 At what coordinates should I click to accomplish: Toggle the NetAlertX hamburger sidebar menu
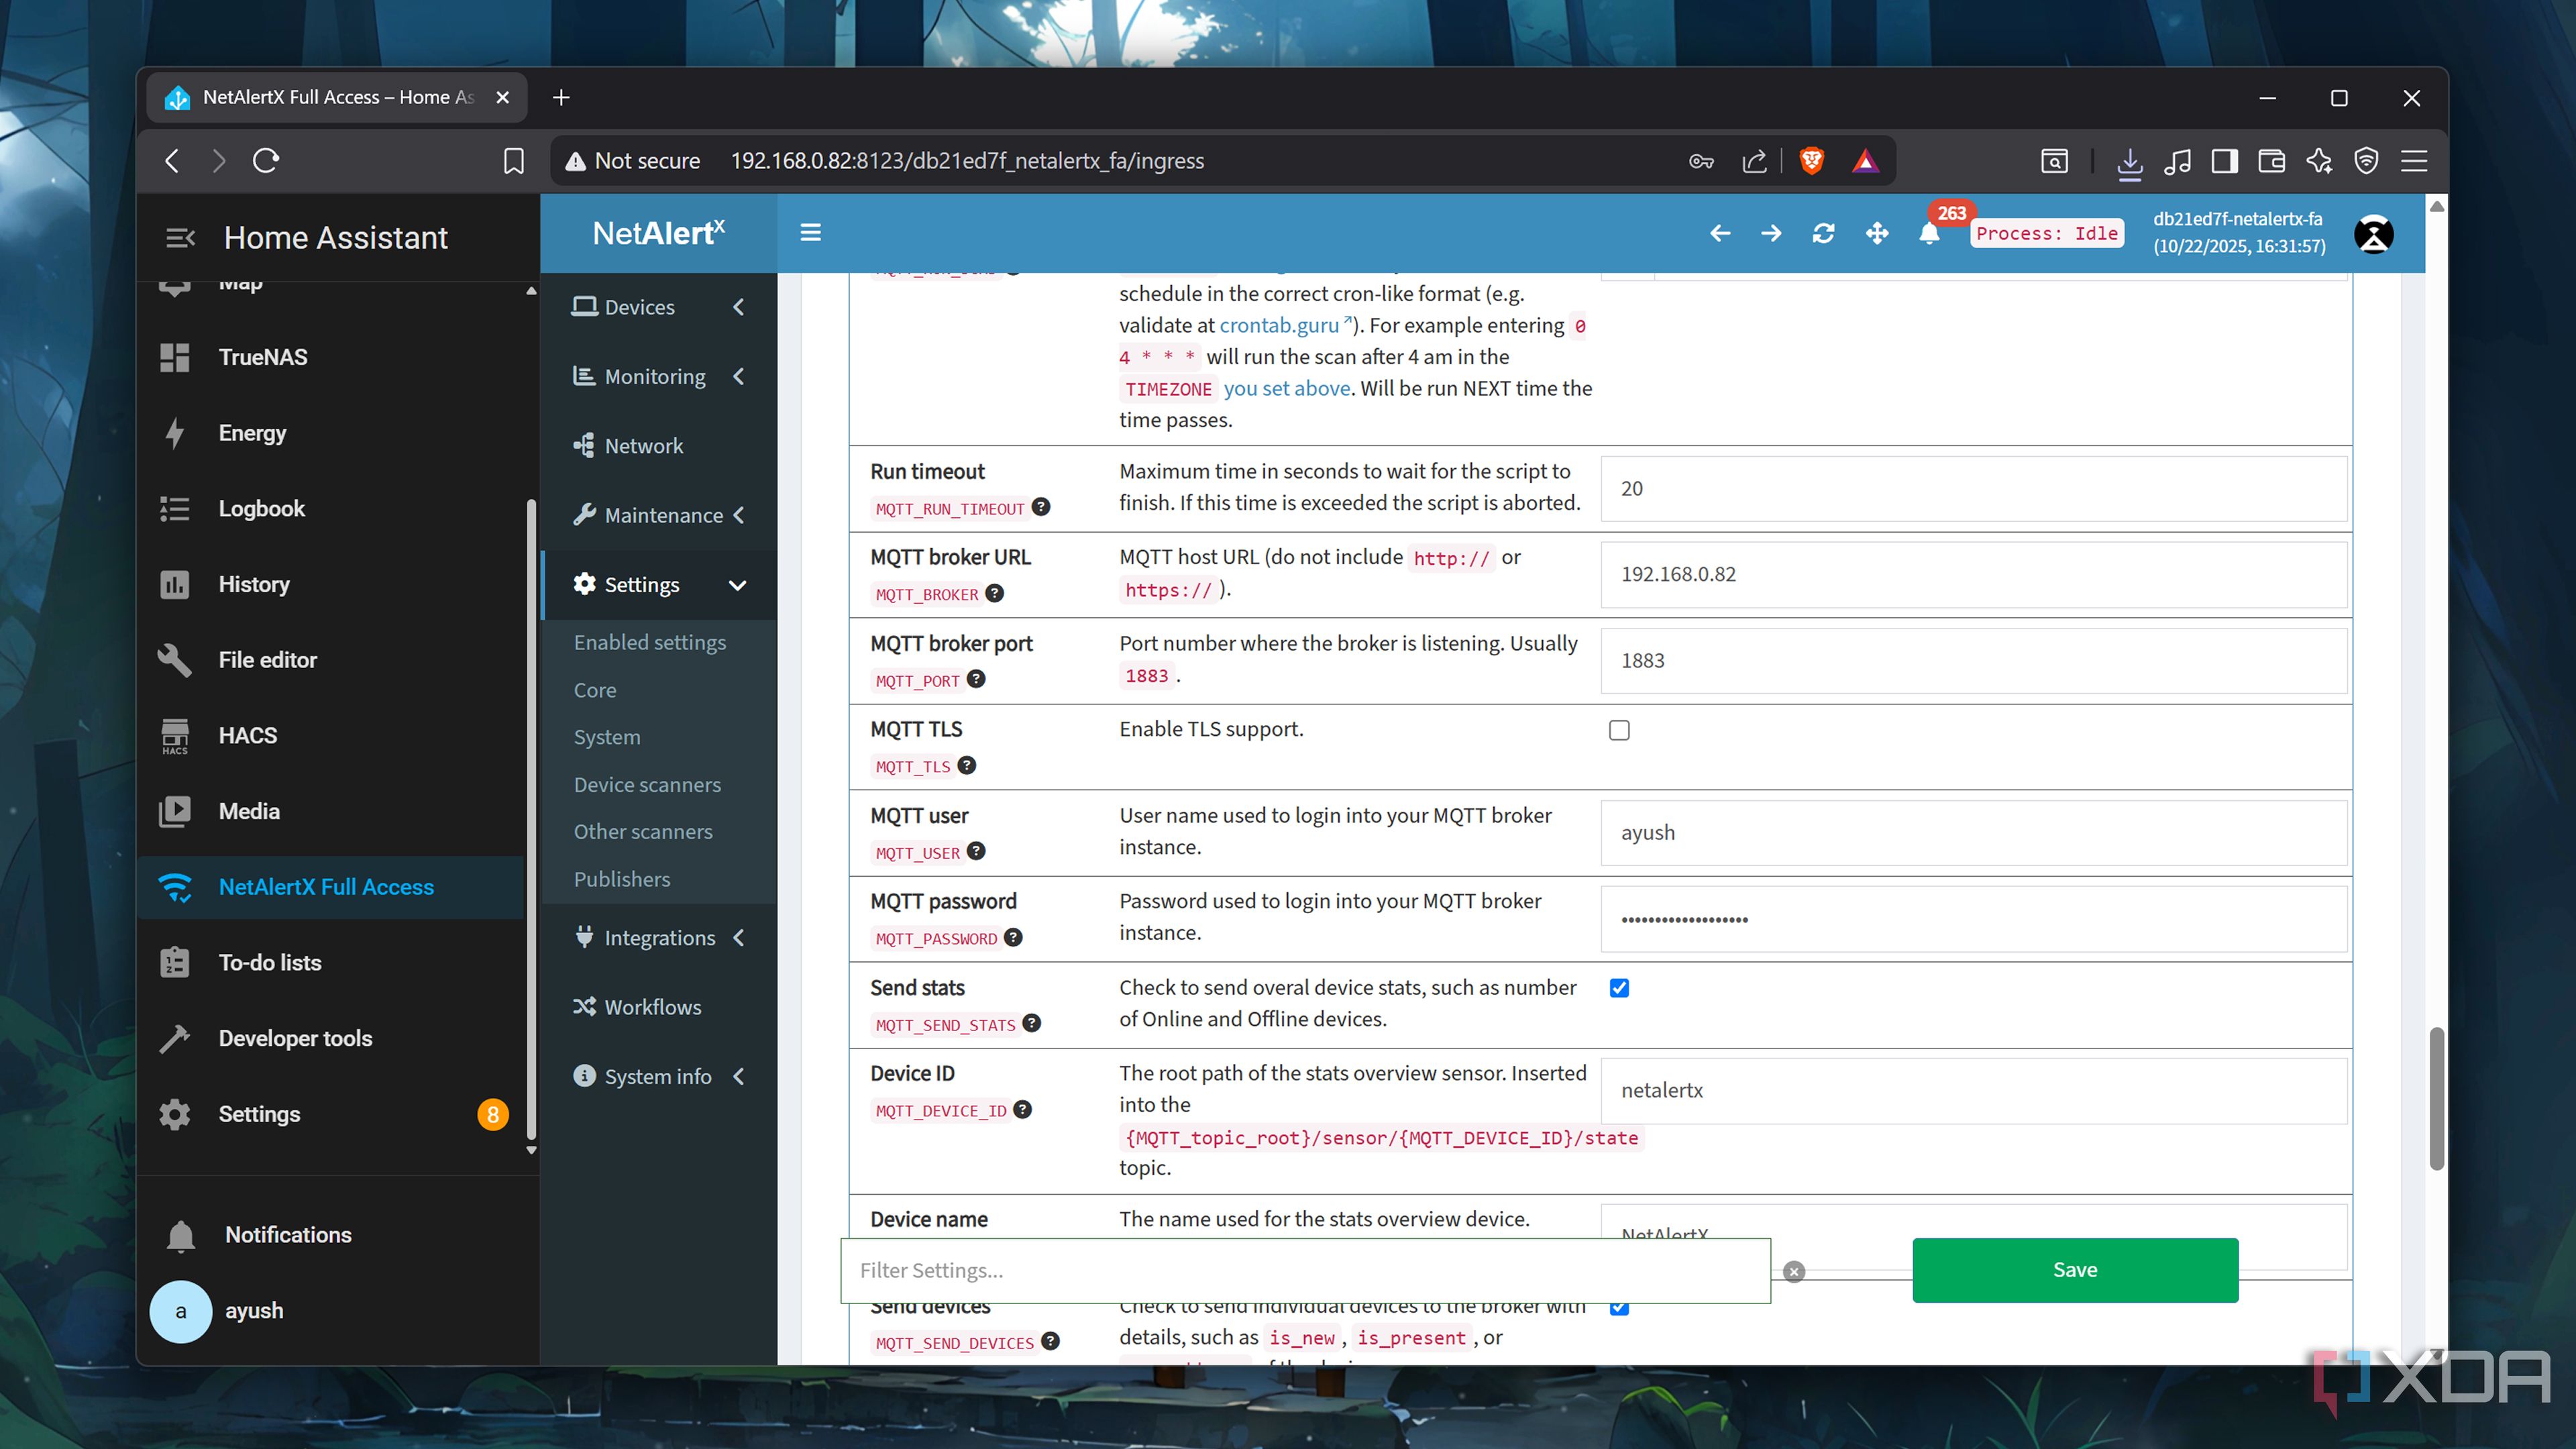pyautogui.click(x=810, y=232)
